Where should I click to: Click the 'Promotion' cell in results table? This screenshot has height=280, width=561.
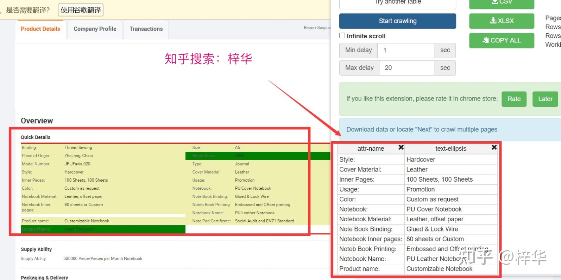pyautogui.click(x=451, y=189)
